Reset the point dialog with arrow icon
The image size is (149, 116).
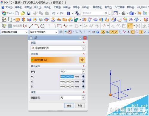[x=80, y=38]
